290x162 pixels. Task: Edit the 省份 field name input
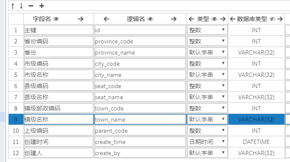pos(59,52)
